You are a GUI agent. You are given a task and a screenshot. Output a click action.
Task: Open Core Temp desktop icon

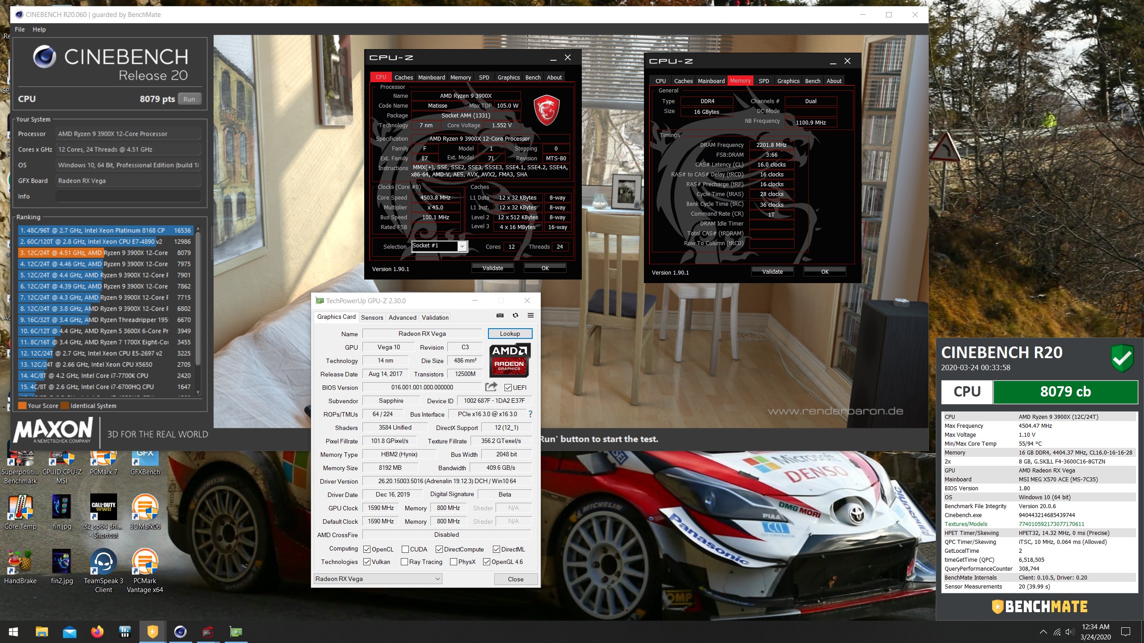tap(21, 512)
